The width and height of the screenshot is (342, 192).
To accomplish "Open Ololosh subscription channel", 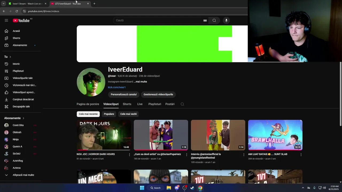I will pos(21,132).
